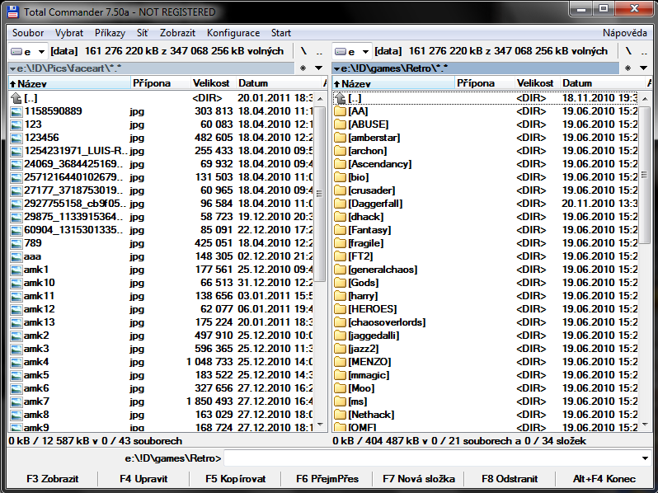Viewport: 658px width, 493px height.
Task: Click the folder icon of [AA]
Action: [341, 111]
